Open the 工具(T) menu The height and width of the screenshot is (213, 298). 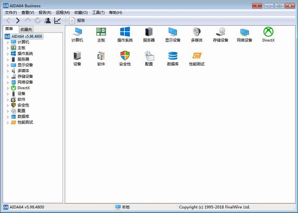[x=98, y=13]
